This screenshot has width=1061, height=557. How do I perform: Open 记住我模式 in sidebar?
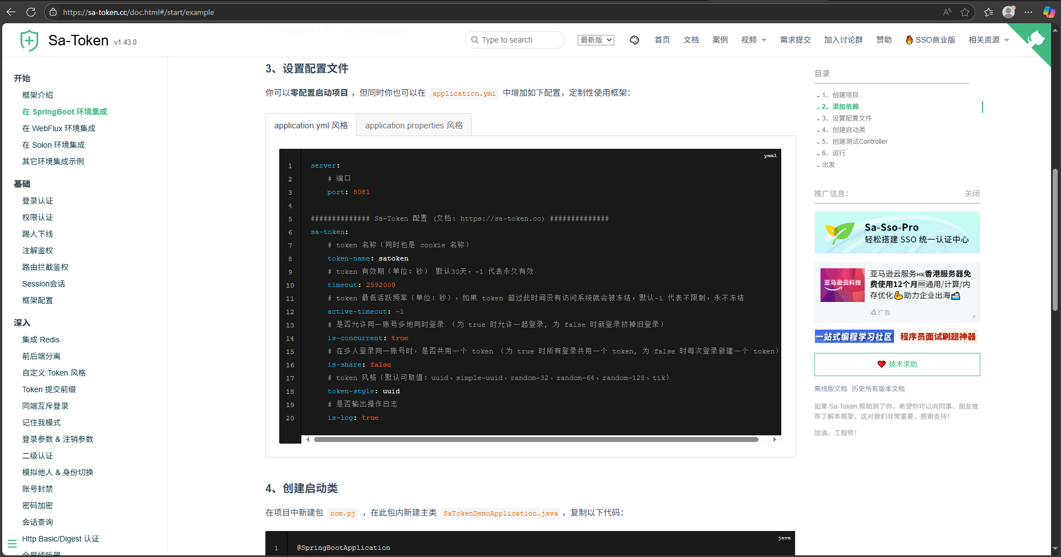tap(41, 423)
